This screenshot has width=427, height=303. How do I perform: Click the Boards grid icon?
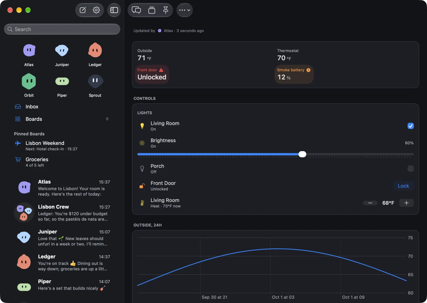[18, 119]
